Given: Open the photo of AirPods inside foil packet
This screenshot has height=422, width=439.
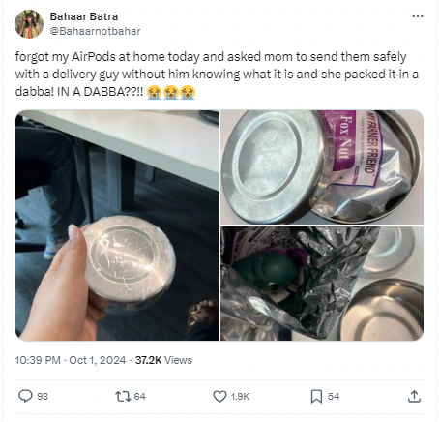Looking at the screenshot, I should (x=322, y=284).
